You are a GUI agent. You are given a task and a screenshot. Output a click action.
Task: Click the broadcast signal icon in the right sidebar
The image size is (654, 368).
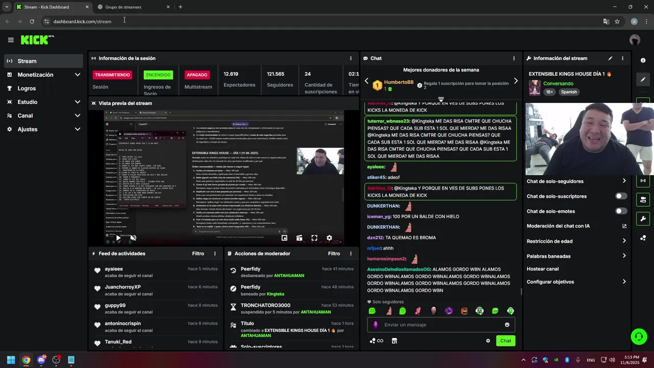pyautogui.click(x=643, y=180)
